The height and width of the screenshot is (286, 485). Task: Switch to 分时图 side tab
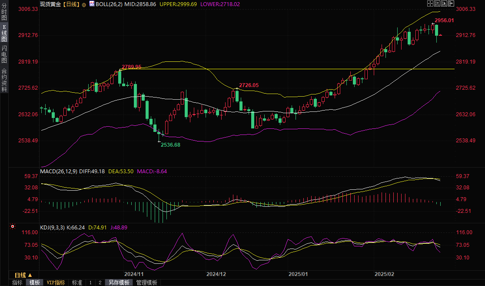[4, 12]
